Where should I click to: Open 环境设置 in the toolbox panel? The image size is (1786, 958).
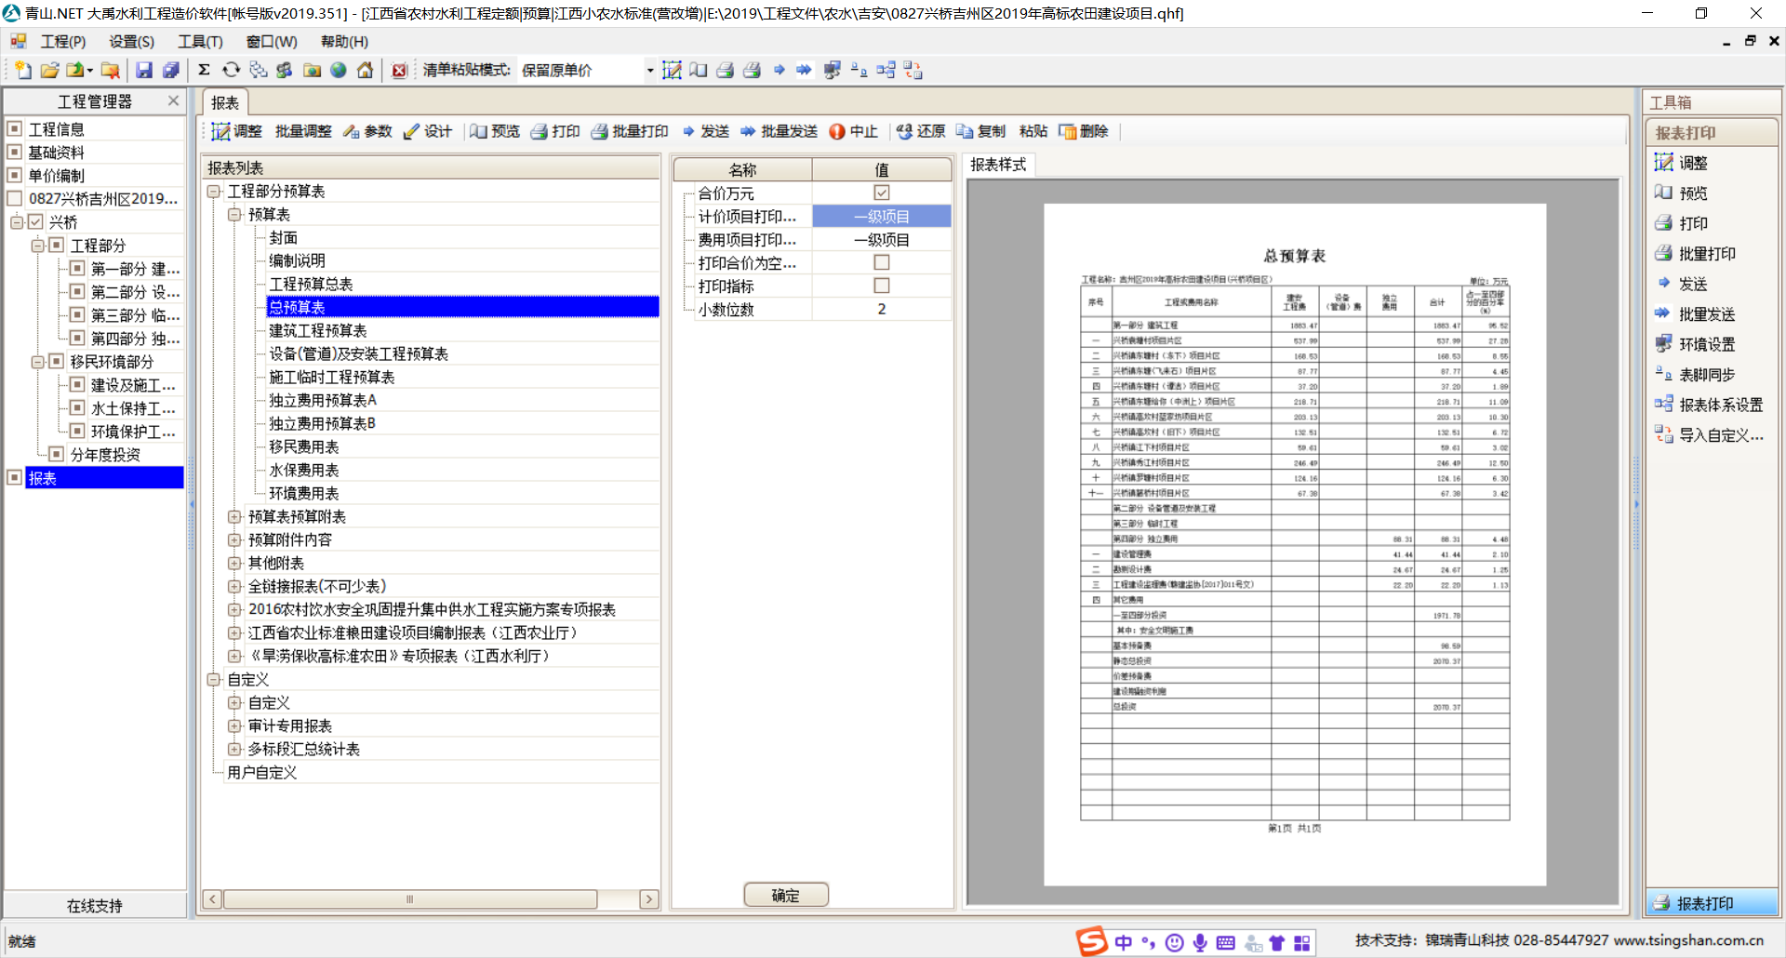point(1706,344)
